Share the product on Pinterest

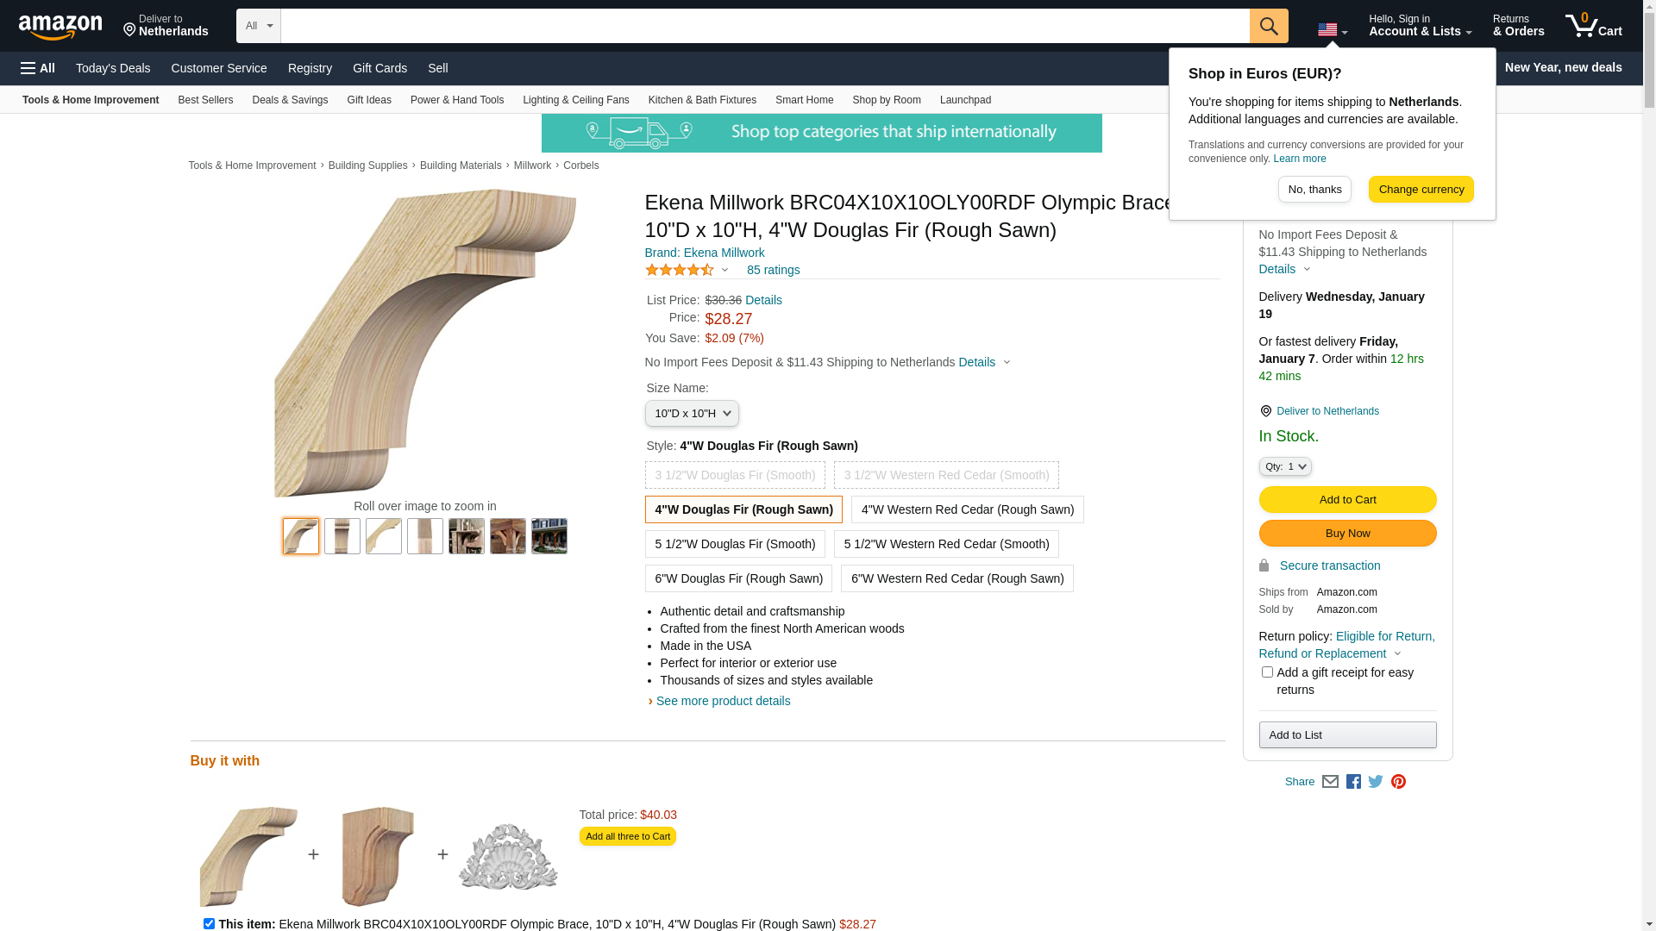coord(1398,782)
